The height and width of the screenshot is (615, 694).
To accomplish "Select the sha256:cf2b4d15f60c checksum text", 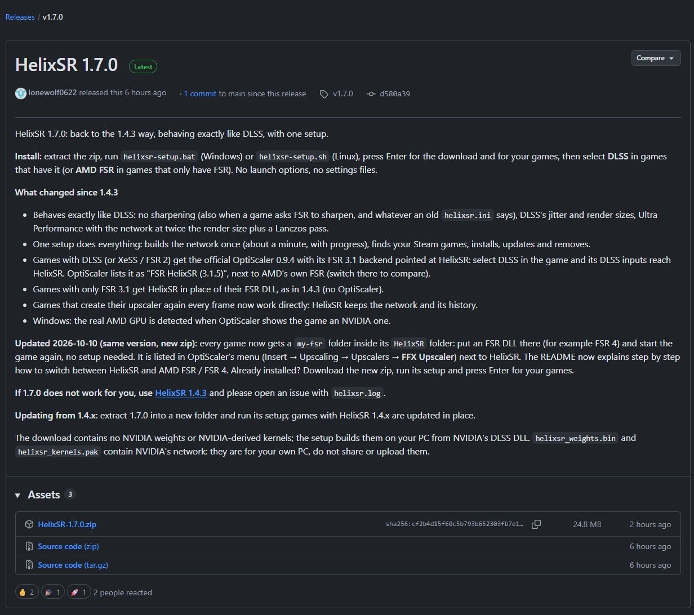I will (454, 524).
